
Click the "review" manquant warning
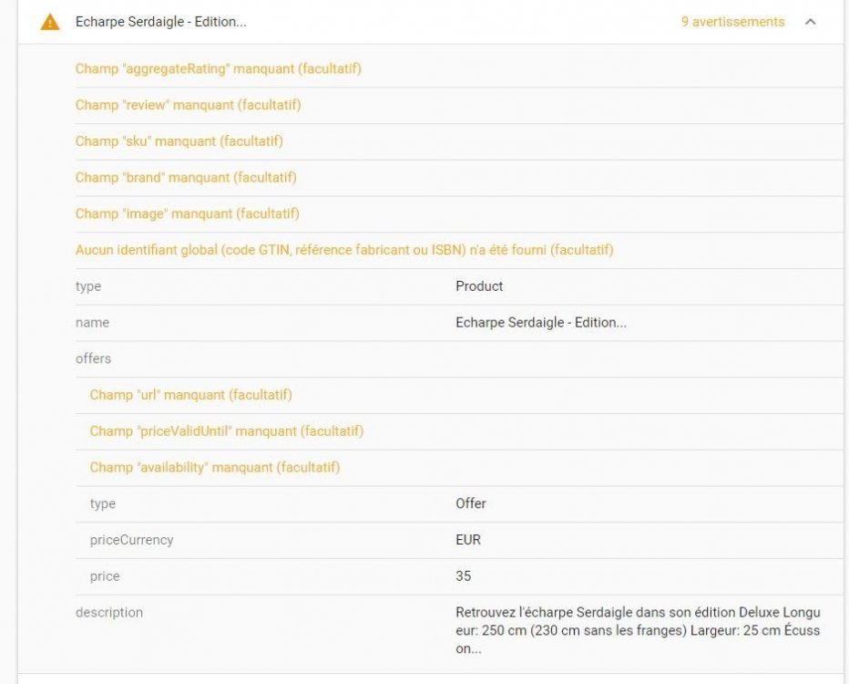[188, 105]
